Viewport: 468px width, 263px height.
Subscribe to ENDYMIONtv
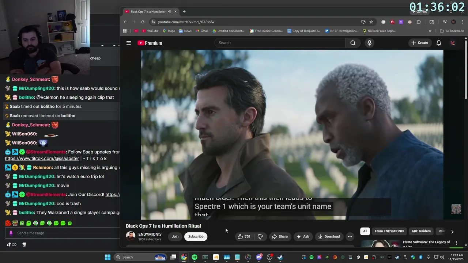pos(196,236)
